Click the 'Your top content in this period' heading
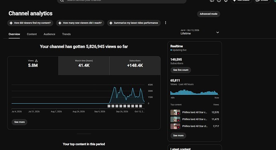The image size is (276, 150). point(84,144)
